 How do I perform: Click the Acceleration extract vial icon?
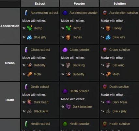pos(26,13)
